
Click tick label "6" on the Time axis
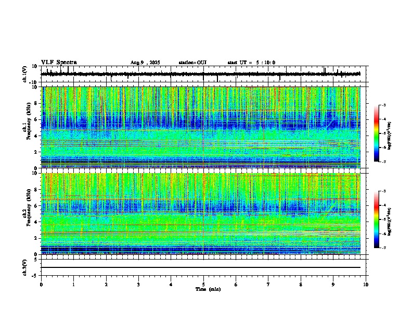click(x=236, y=285)
